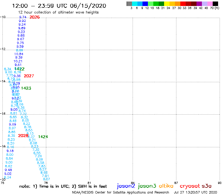Image resolution: width=222 pixels, height=195 pixels.
Task: Select the orange 'altika' satellite label
Action: [x=166, y=186]
